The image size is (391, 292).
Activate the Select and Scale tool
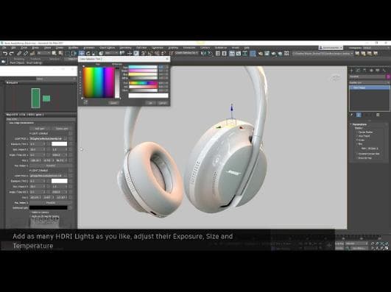click(x=94, y=53)
